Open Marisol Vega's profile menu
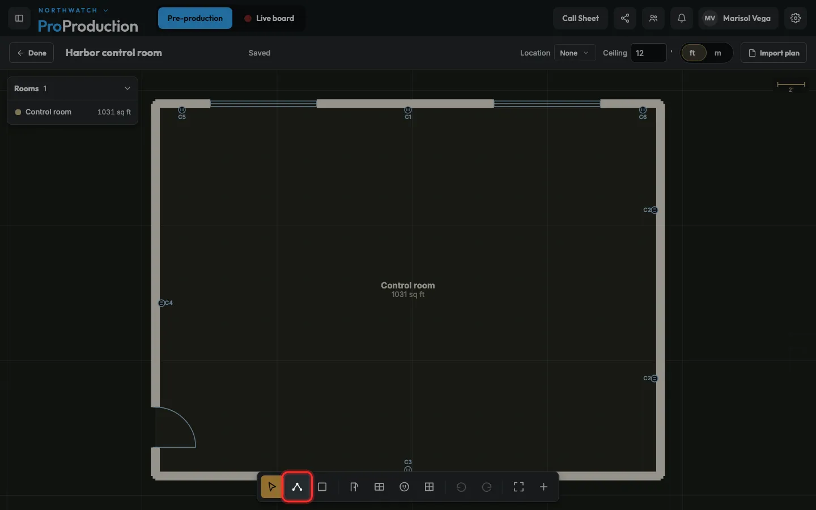Viewport: 816px width, 510px height. coord(738,18)
